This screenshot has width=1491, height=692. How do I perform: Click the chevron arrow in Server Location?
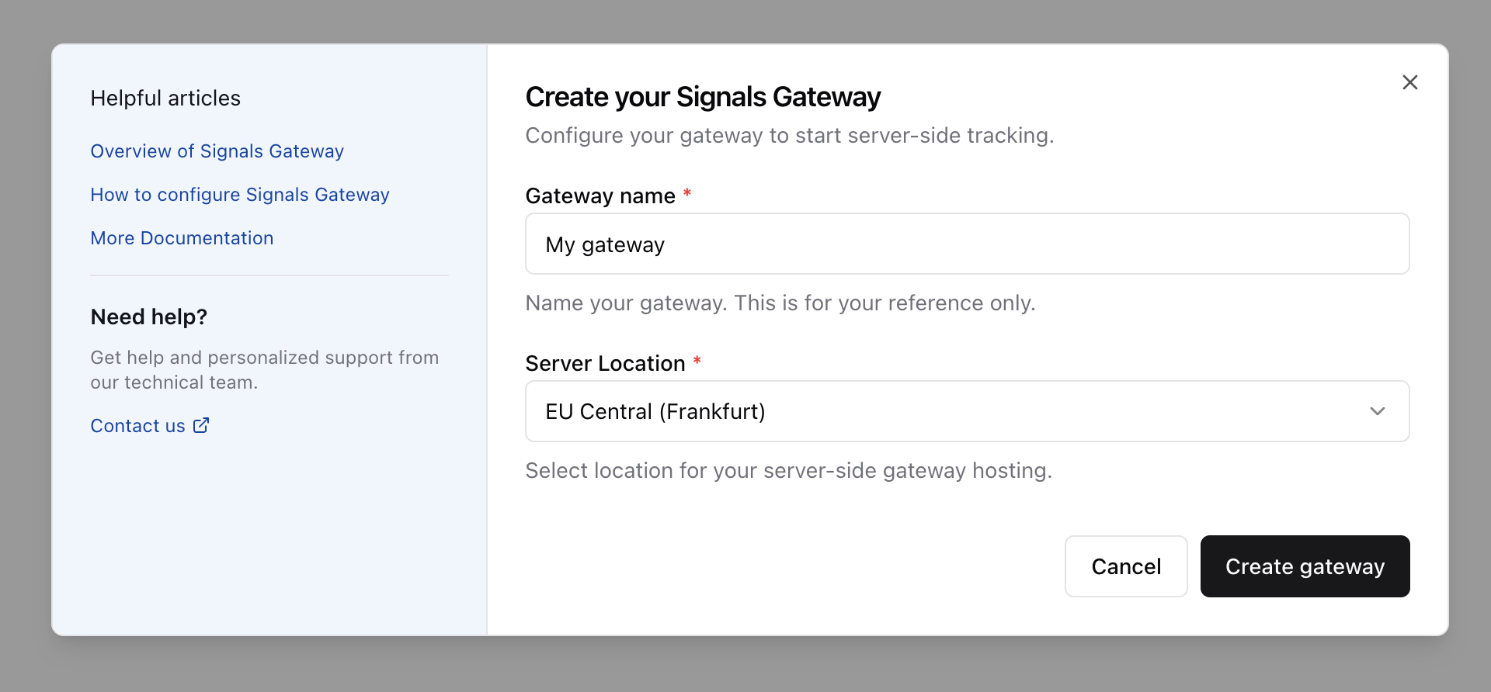pos(1377,411)
